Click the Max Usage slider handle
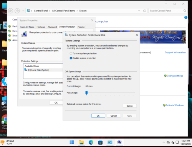 tap(86, 93)
